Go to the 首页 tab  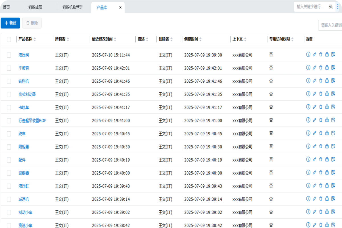click(6, 8)
